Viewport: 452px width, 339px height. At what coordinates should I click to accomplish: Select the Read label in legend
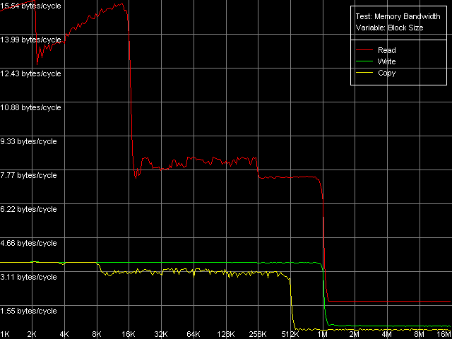click(x=387, y=50)
